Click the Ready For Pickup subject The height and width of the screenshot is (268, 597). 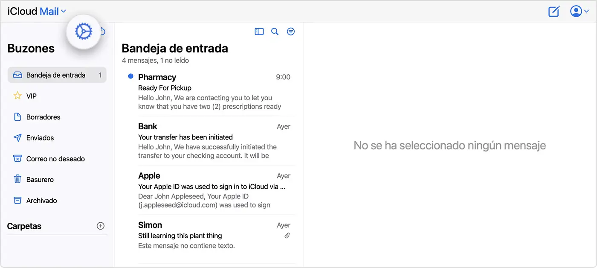(x=165, y=88)
